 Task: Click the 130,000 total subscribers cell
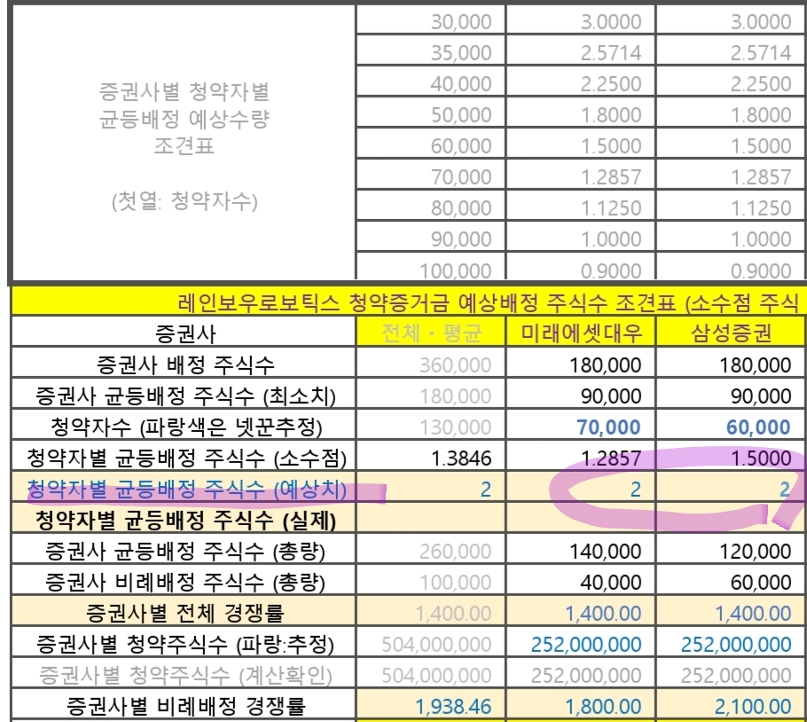430,425
